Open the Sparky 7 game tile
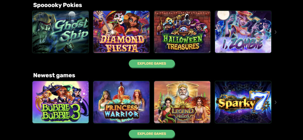The width and height of the screenshot is (303, 140). (243, 102)
